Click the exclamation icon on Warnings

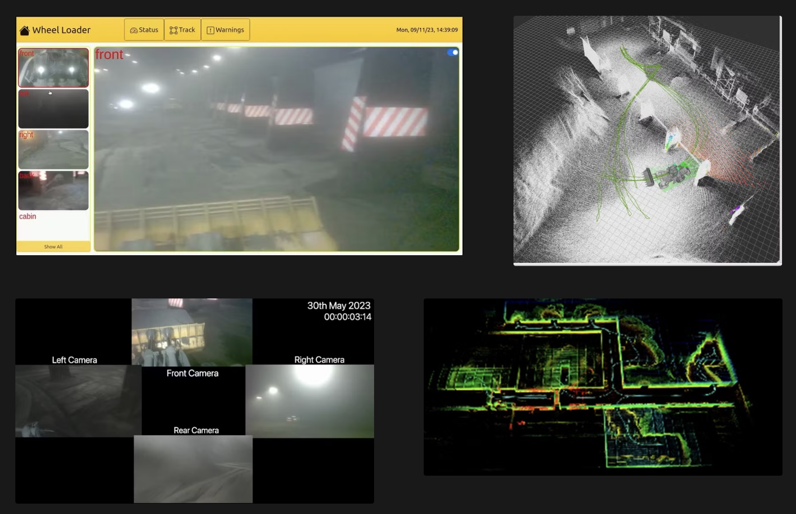(x=210, y=30)
